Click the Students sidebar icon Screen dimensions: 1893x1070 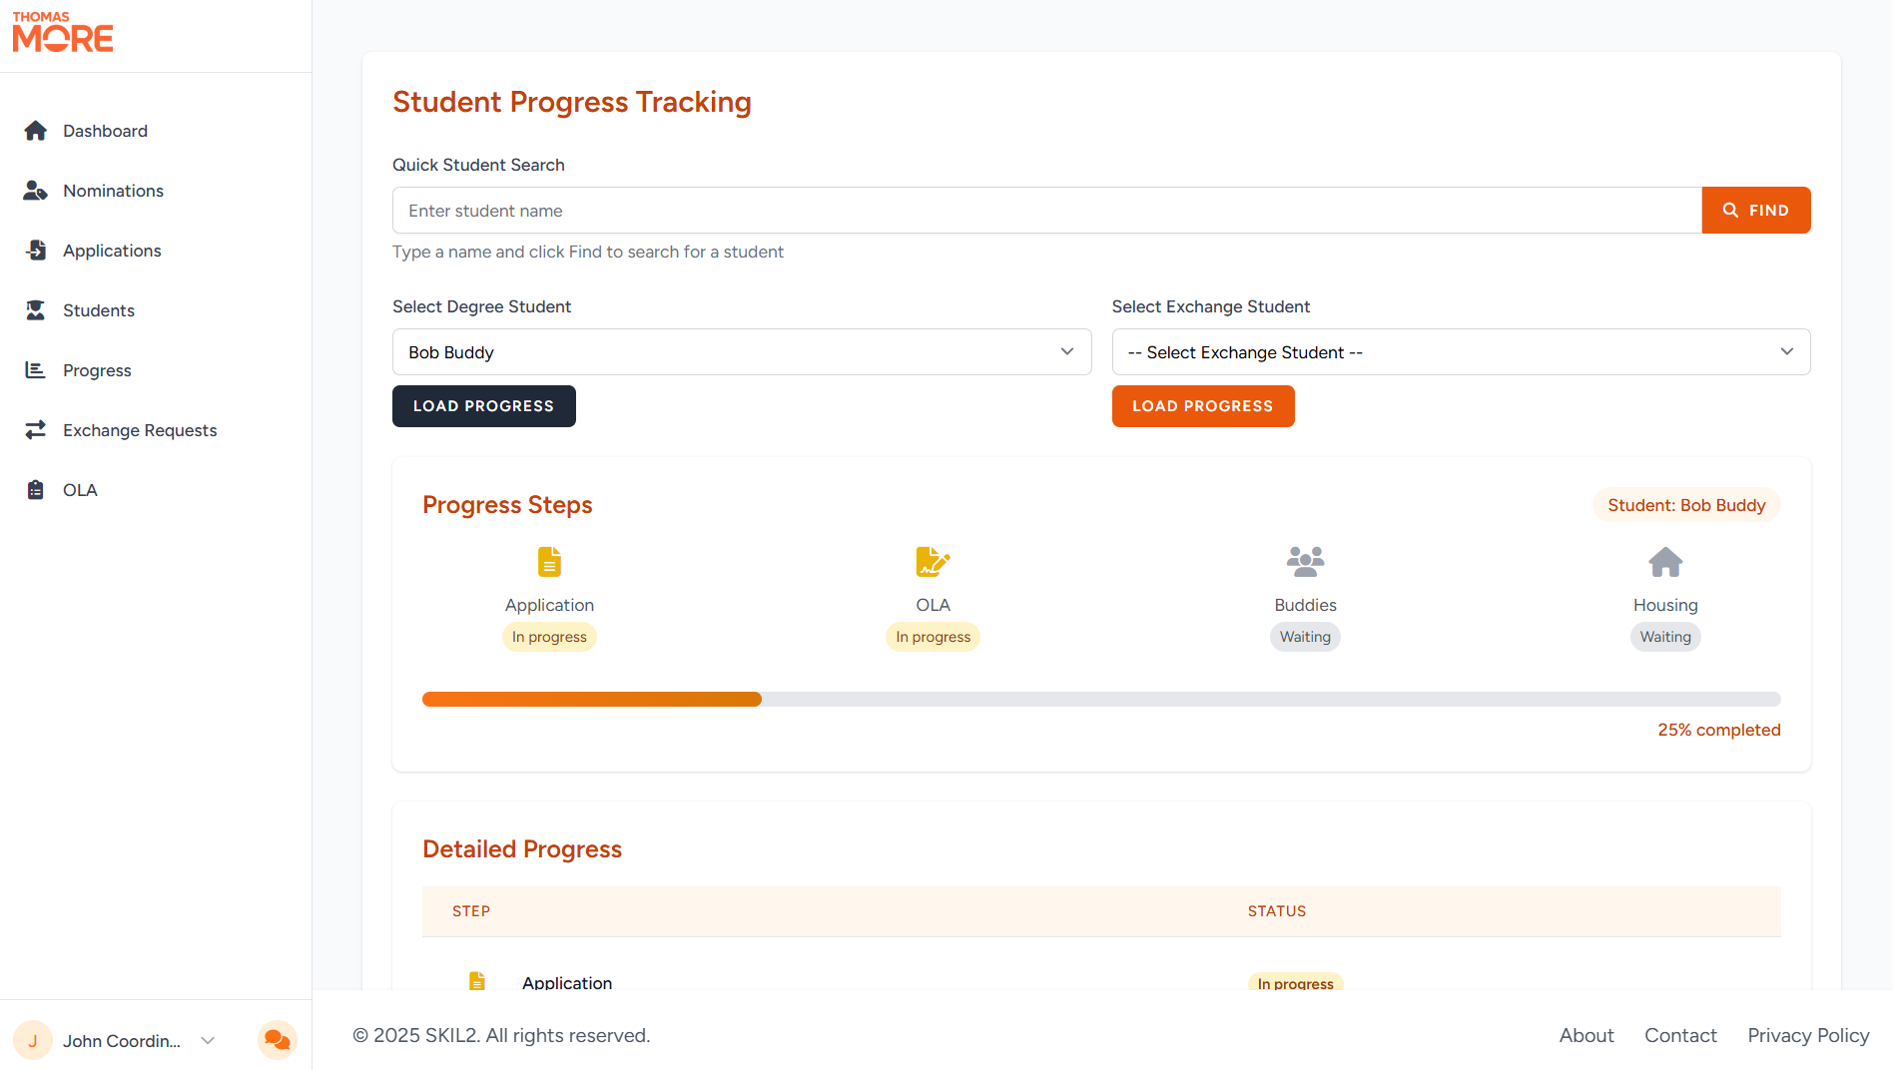[35, 310]
